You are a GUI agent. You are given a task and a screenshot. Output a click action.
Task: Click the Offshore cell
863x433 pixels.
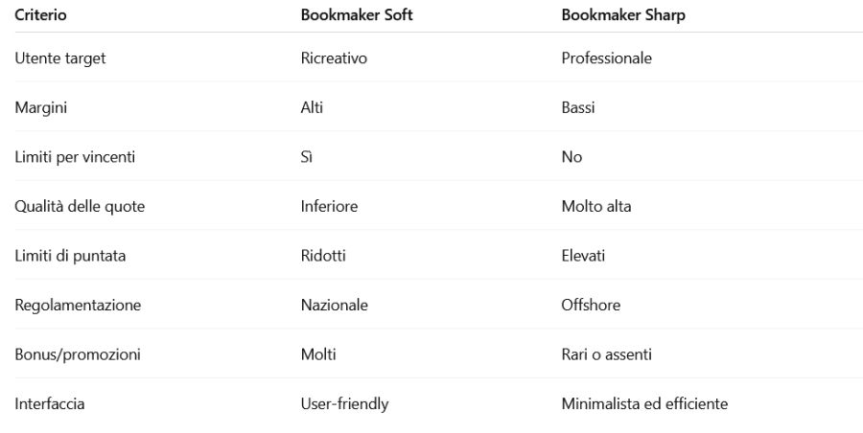point(591,306)
